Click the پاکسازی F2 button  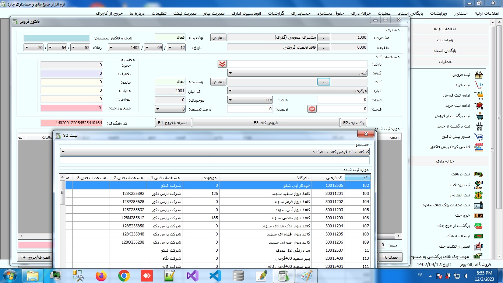[x=353, y=123]
